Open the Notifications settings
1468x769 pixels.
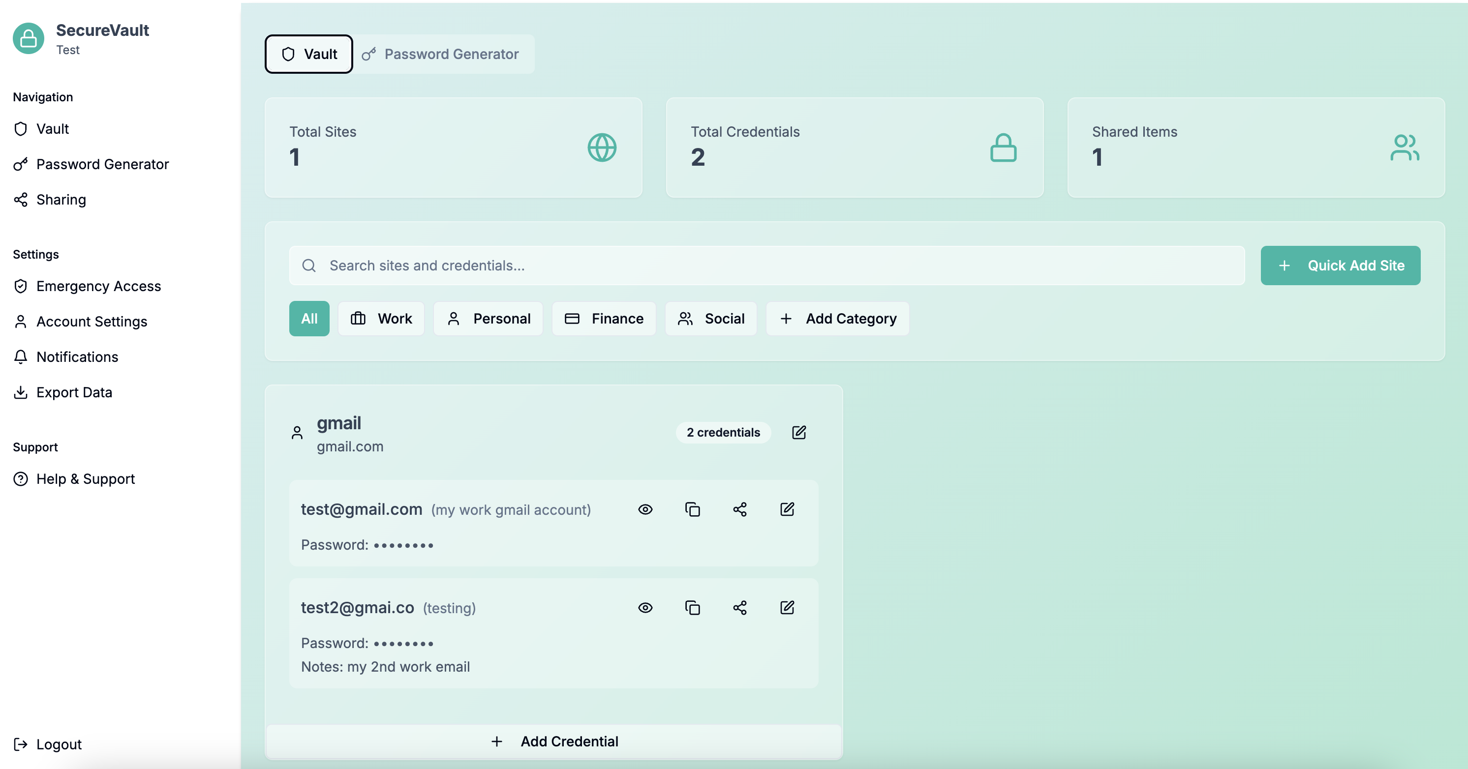(78, 356)
